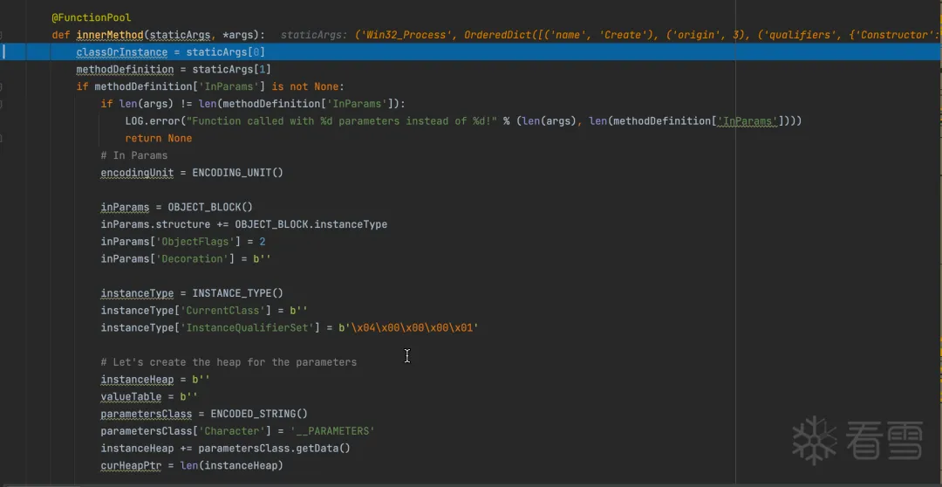This screenshot has height=487, width=942.
Task: Click the 'CurrentClass' key string
Action: coord(222,310)
